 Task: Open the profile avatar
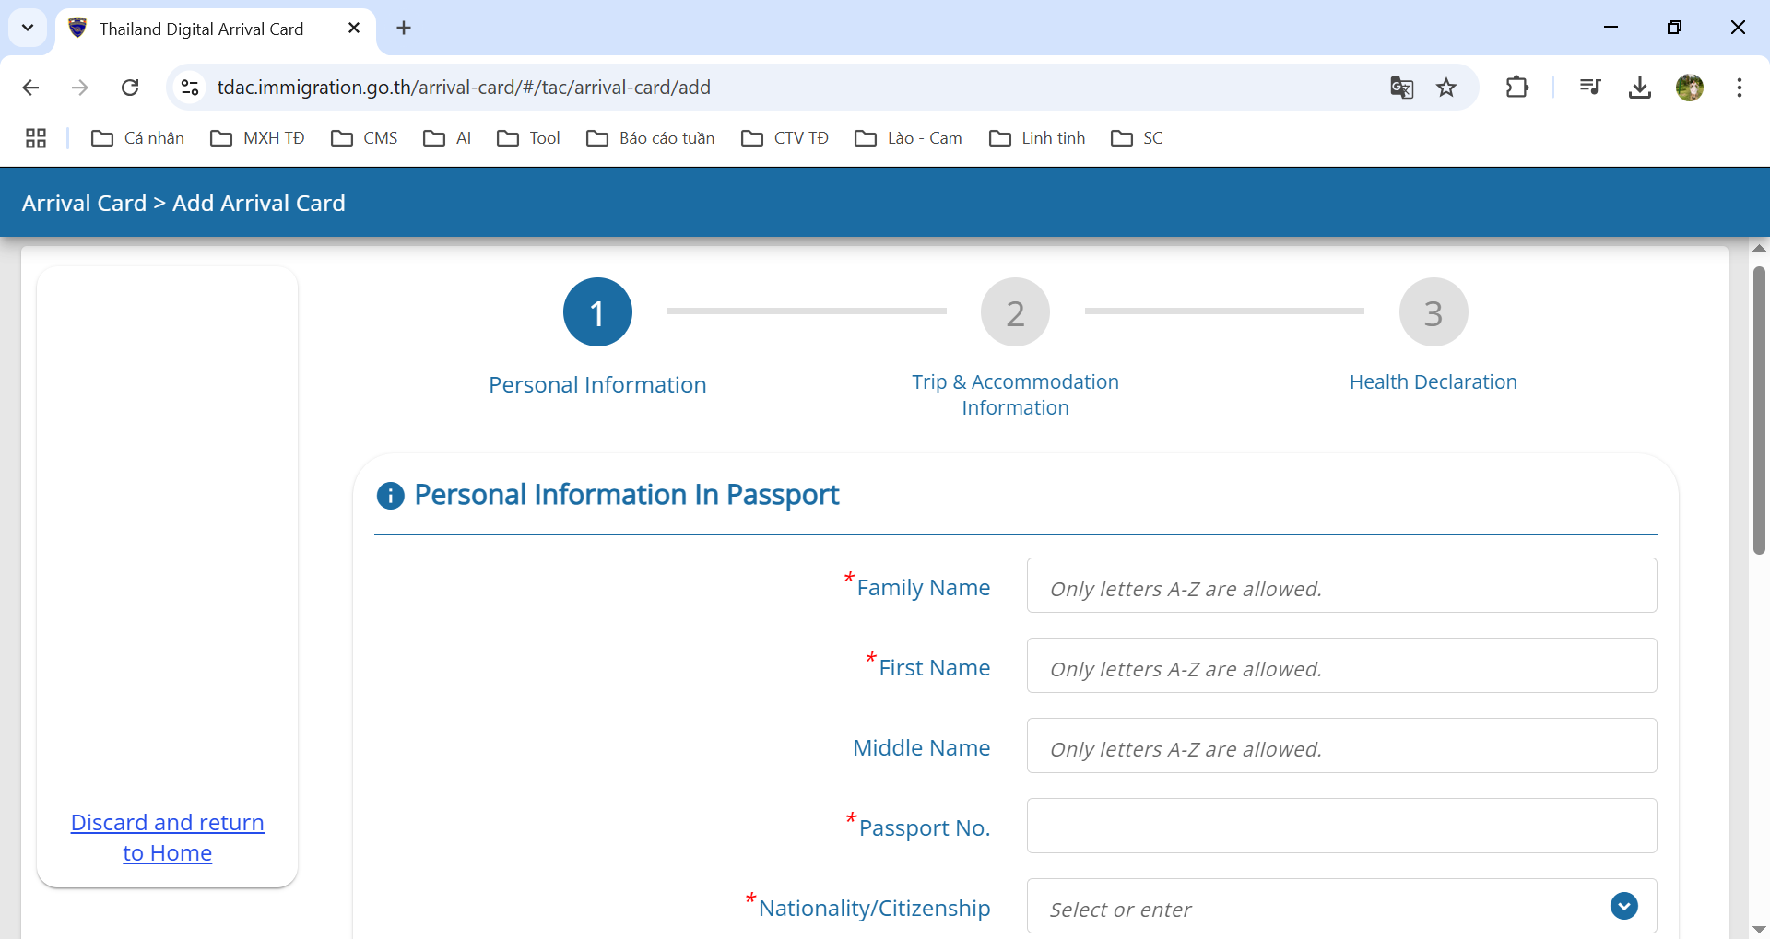click(x=1690, y=88)
